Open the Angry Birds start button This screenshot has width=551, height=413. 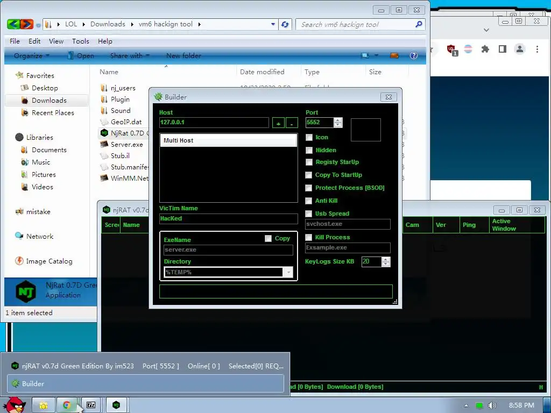point(15,404)
